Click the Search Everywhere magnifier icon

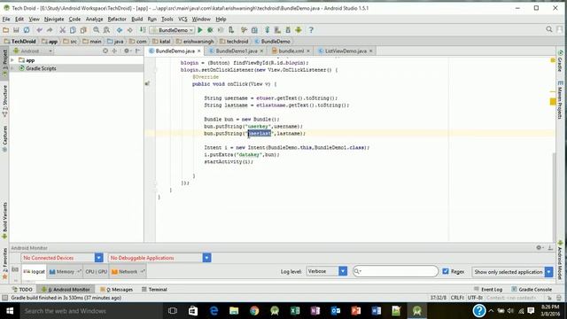coord(549,29)
